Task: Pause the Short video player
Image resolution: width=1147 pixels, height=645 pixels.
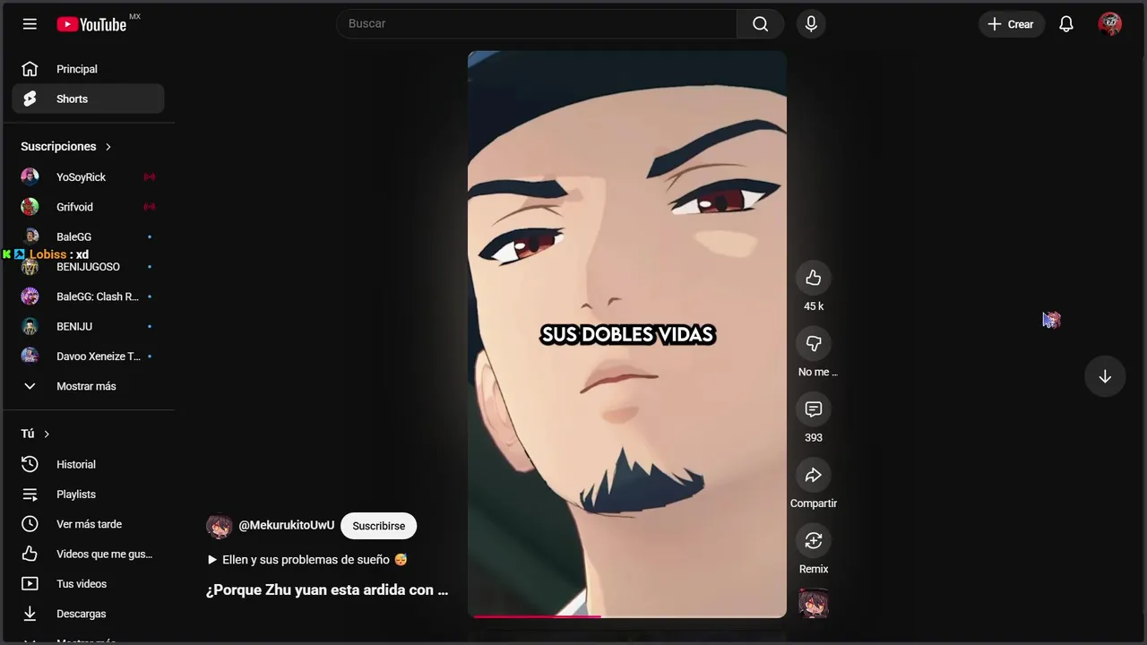Action: [627, 334]
